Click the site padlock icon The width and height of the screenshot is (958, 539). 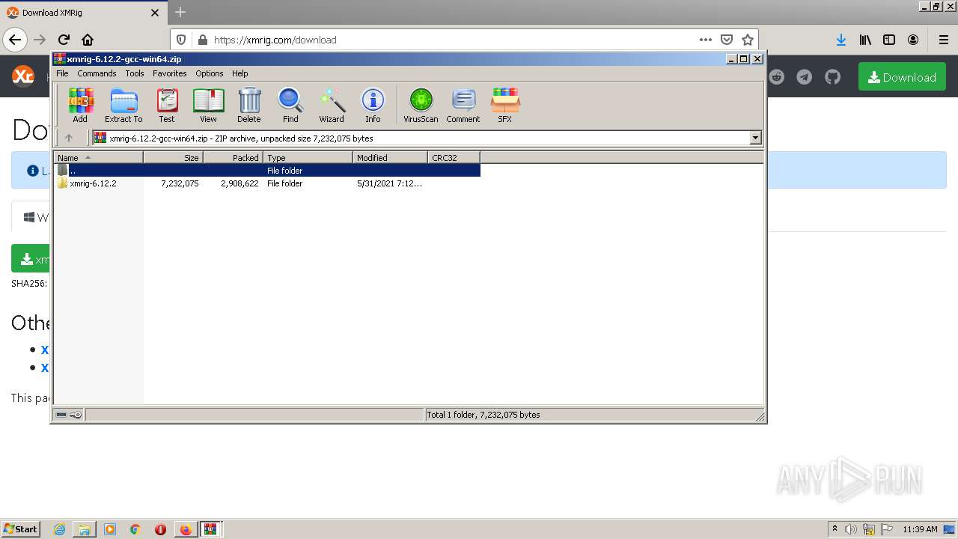pyautogui.click(x=201, y=40)
